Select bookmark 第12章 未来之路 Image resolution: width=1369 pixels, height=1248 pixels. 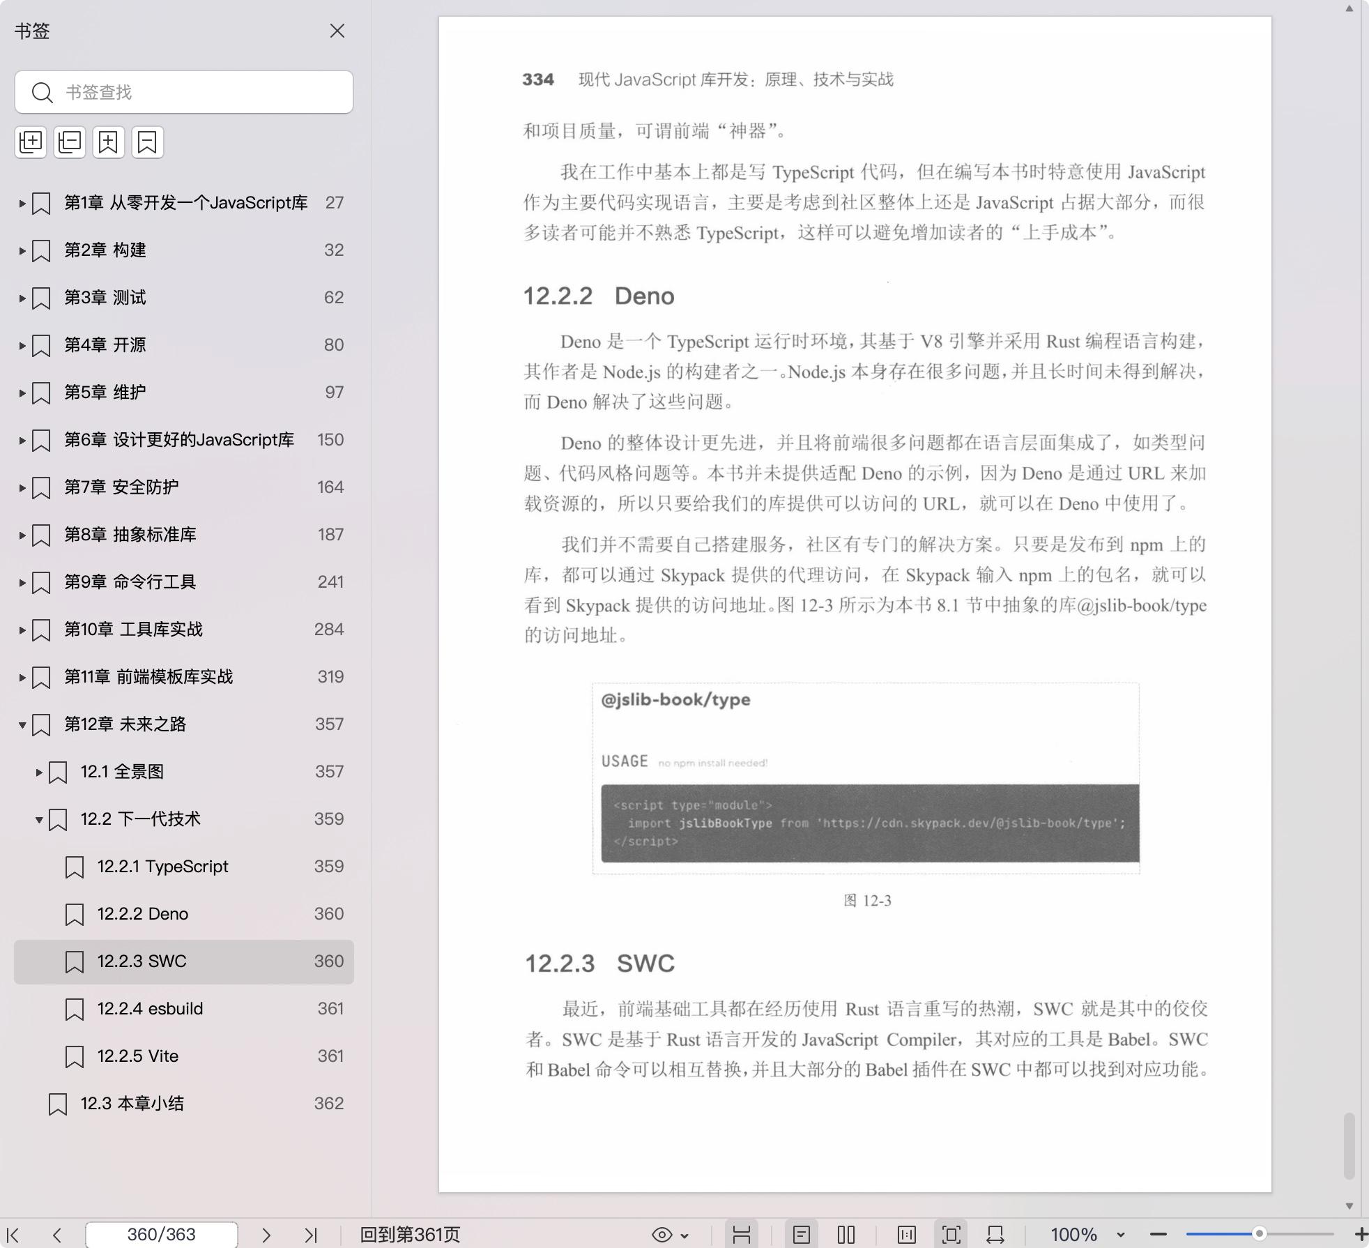[184, 724]
